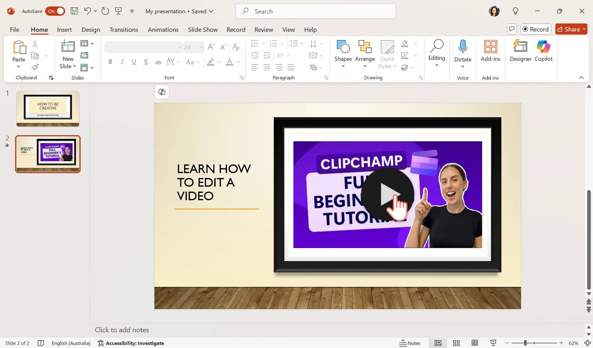
Task: Open the Transitions tab
Action: [x=124, y=29]
